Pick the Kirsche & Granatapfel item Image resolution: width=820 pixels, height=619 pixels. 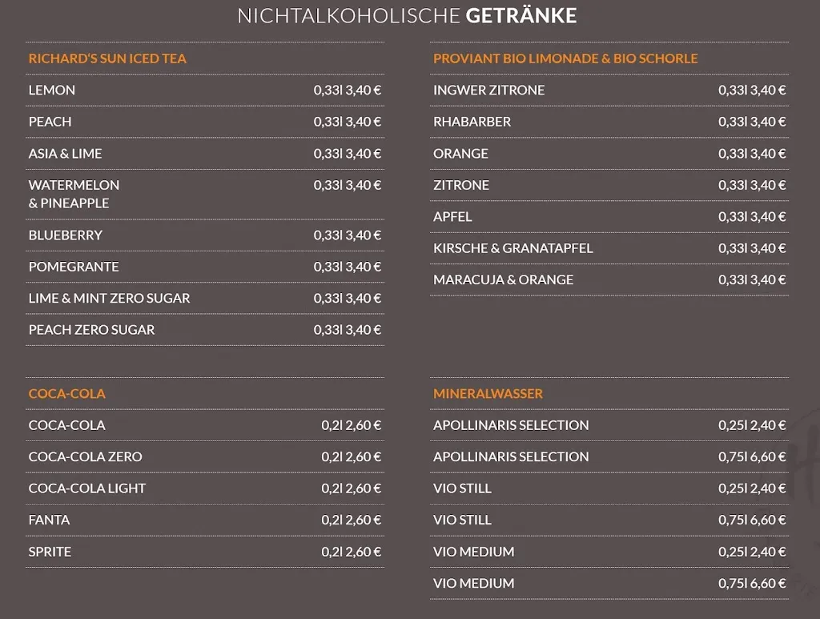coord(512,248)
